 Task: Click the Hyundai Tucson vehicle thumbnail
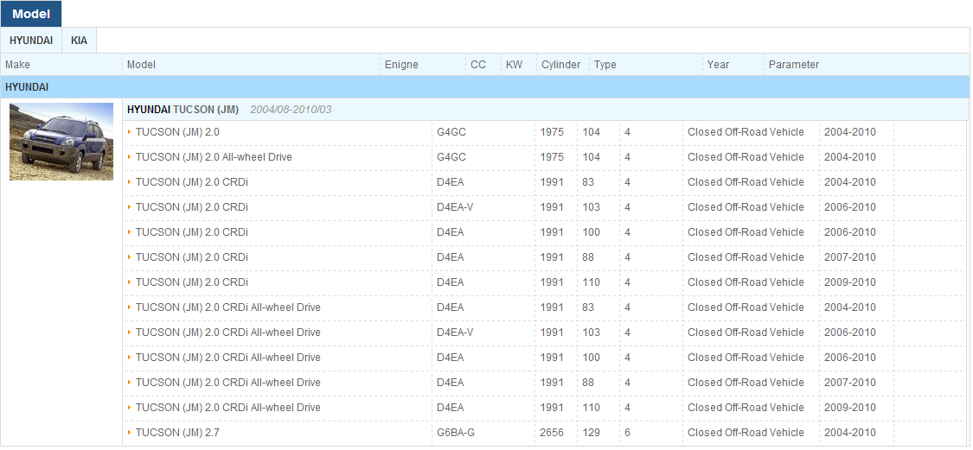[61, 142]
